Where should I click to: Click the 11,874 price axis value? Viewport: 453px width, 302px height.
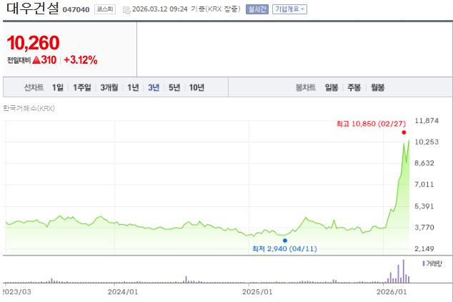[427, 121]
